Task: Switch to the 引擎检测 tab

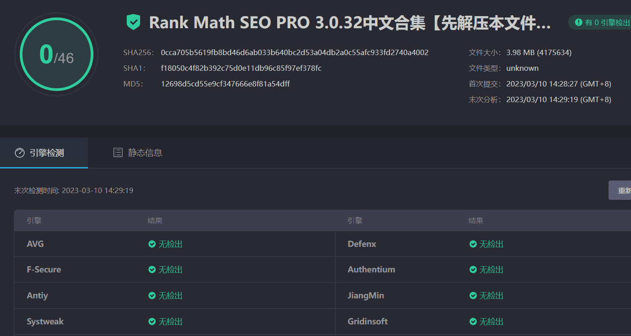Action: pos(44,153)
